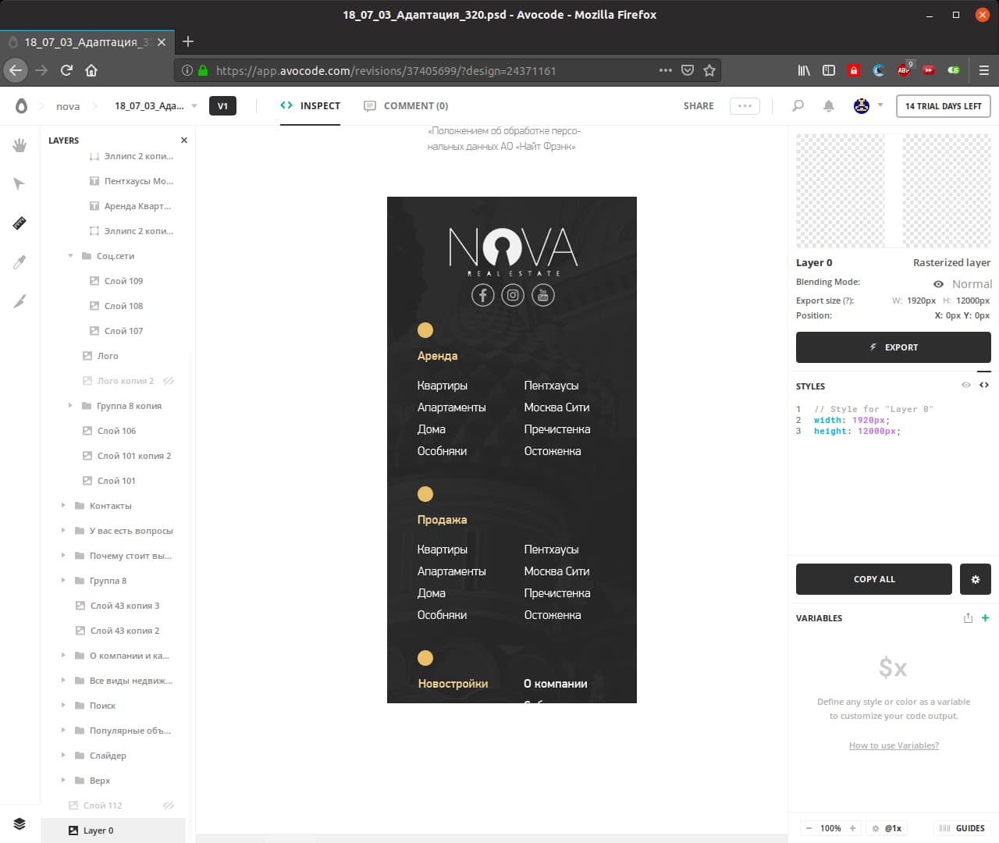Open How to use Variables link

894,745
